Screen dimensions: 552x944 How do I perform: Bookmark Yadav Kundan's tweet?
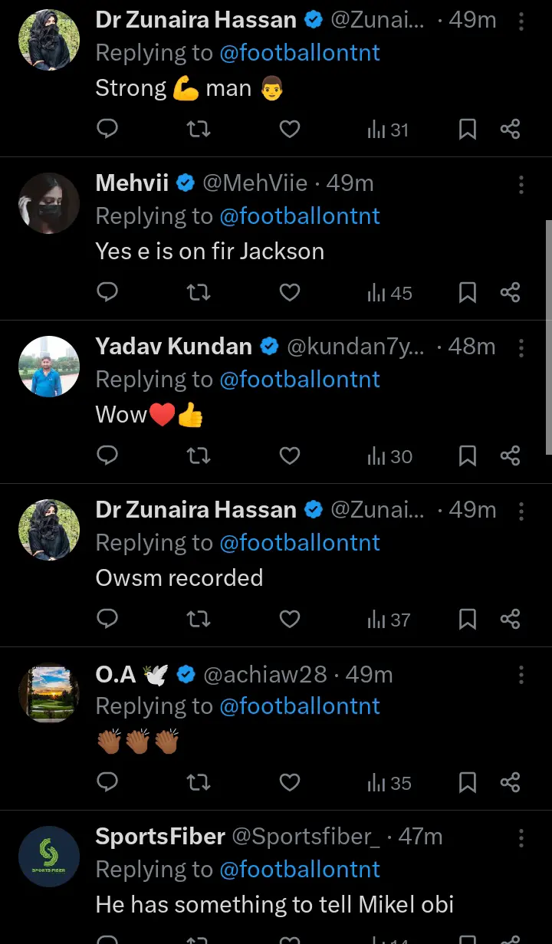point(467,456)
